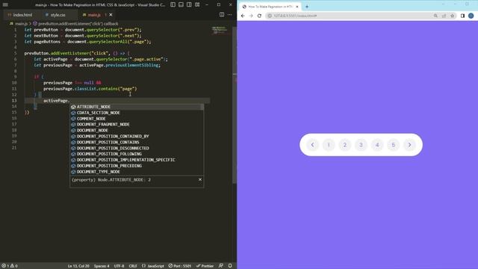This screenshot has height=269, width=478.
Task: Change the CRLF end-of-line sequence
Action: pyautogui.click(x=133, y=266)
